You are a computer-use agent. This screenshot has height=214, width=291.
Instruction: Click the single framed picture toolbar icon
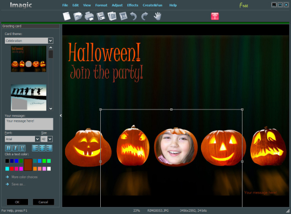[x=123, y=16]
